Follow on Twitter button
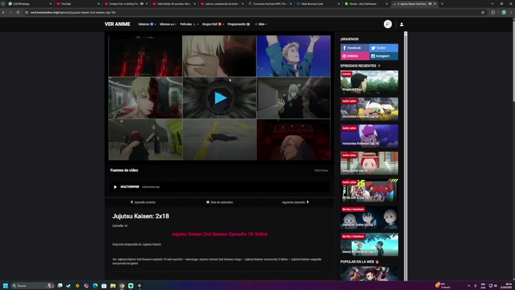Image resolution: width=515 pixels, height=290 pixels. point(384,48)
